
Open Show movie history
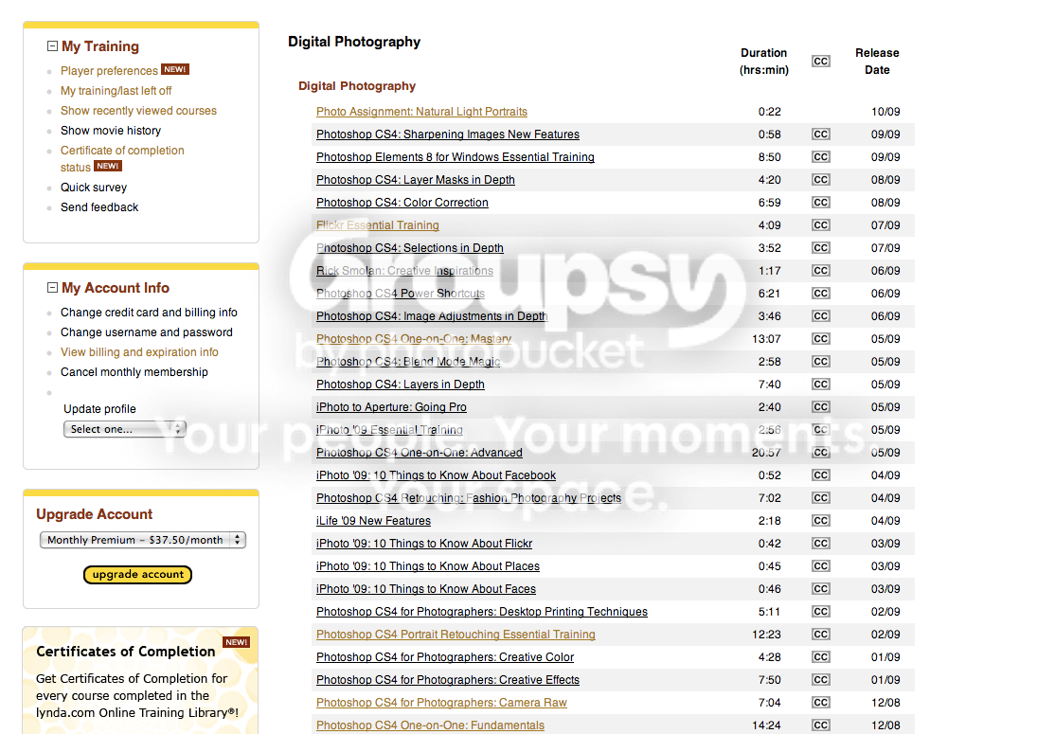(111, 131)
